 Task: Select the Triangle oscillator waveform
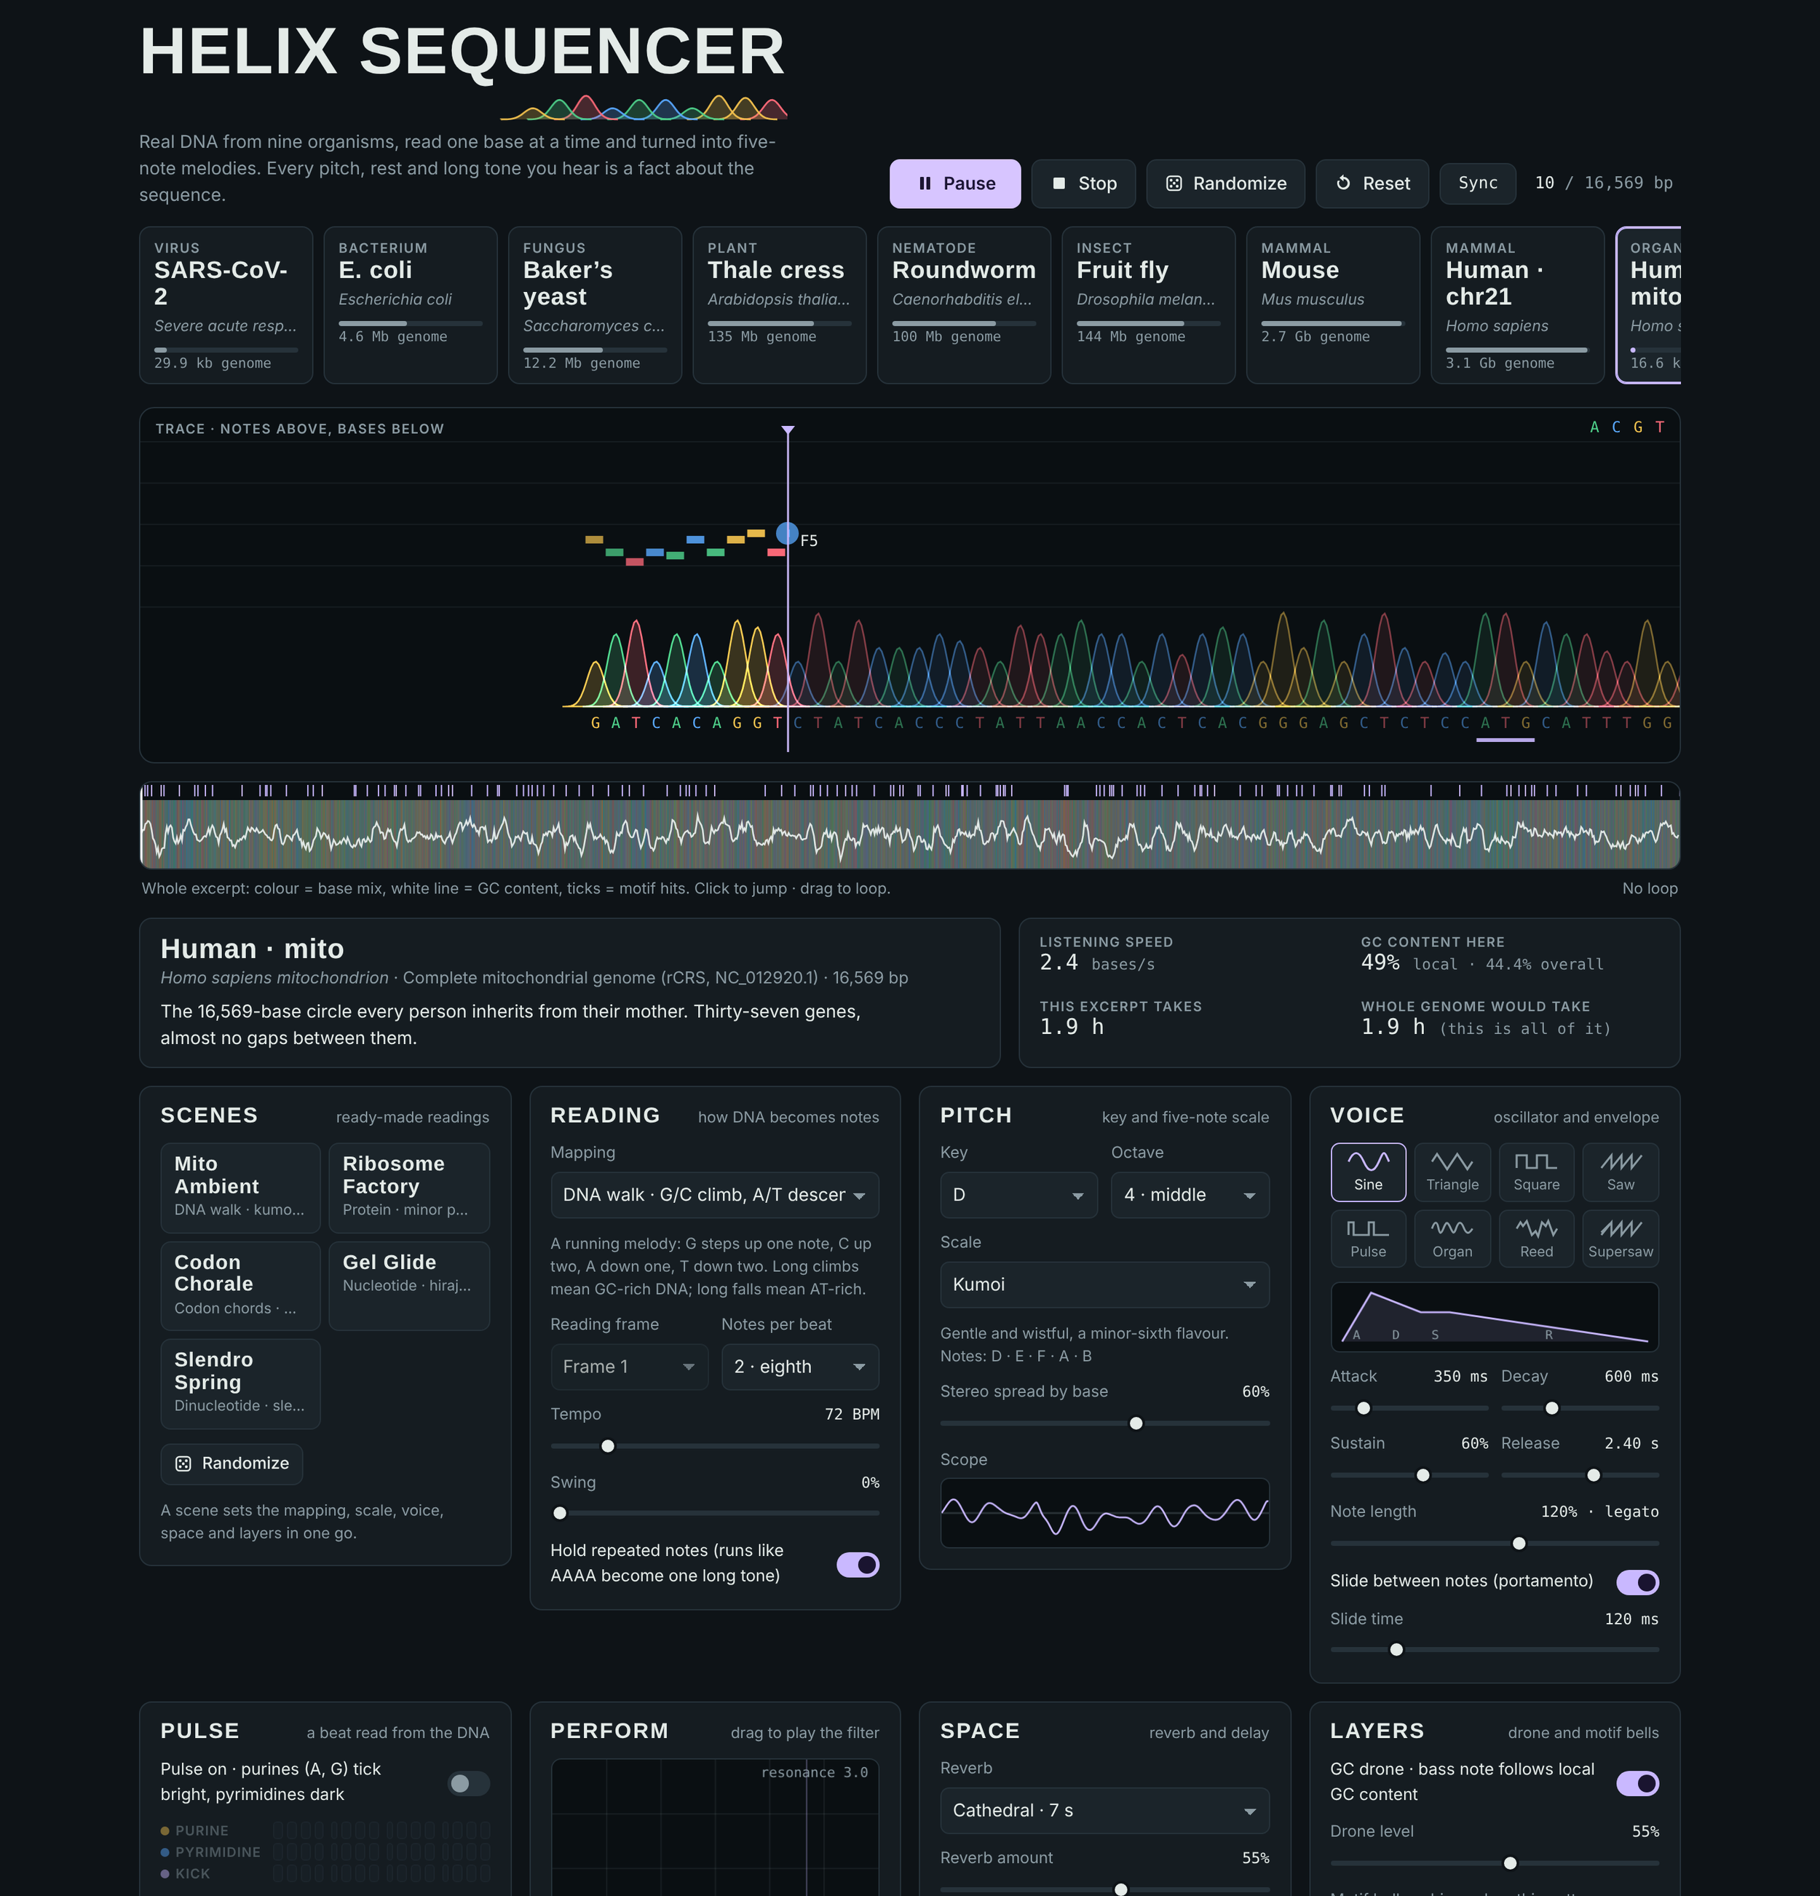[x=1452, y=1172]
